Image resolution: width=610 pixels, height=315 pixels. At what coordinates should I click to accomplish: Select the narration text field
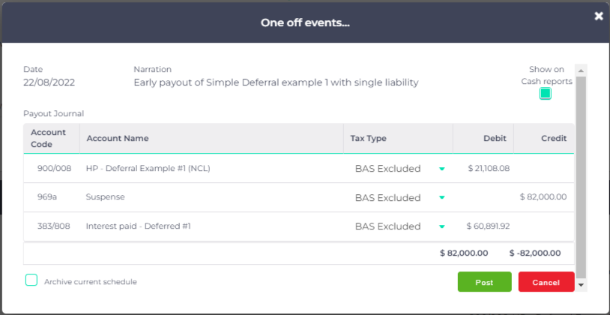[276, 82]
